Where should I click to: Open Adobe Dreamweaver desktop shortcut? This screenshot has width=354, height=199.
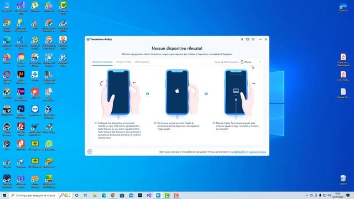[21, 95]
